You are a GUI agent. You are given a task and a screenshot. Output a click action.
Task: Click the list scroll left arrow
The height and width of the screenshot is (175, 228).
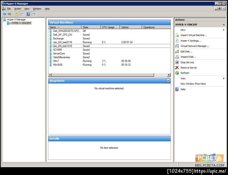click(x=50, y=75)
